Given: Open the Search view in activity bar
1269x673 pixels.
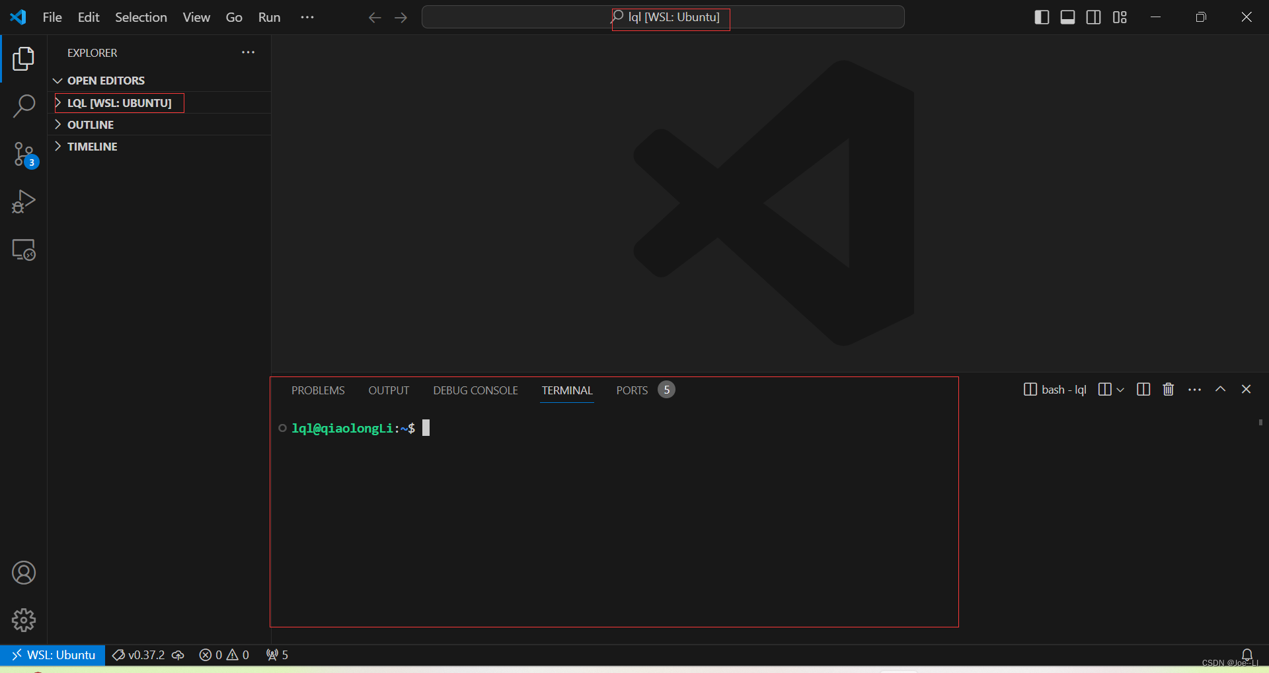Looking at the screenshot, I should (x=24, y=106).
